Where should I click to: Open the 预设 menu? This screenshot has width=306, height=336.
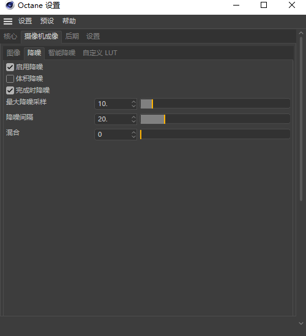(47, 21)
